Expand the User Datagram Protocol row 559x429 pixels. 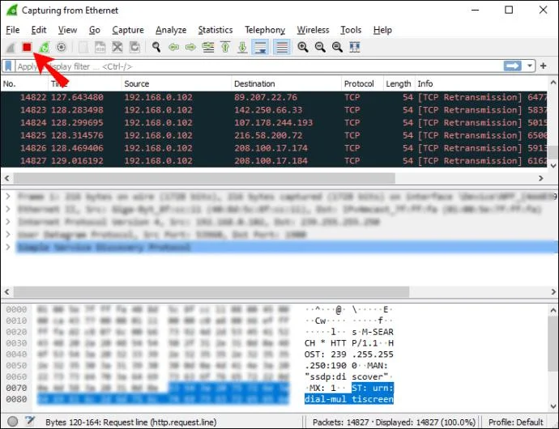(x=8, y=234)
